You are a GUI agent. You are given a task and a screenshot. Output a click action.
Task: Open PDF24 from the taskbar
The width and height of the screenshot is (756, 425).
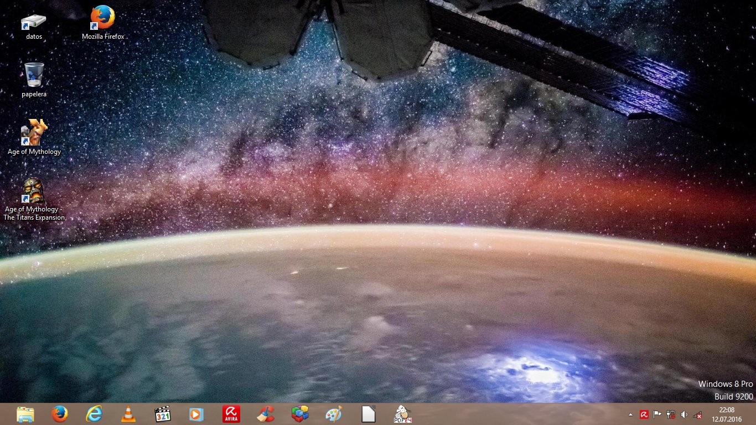[x=402, y=414]
